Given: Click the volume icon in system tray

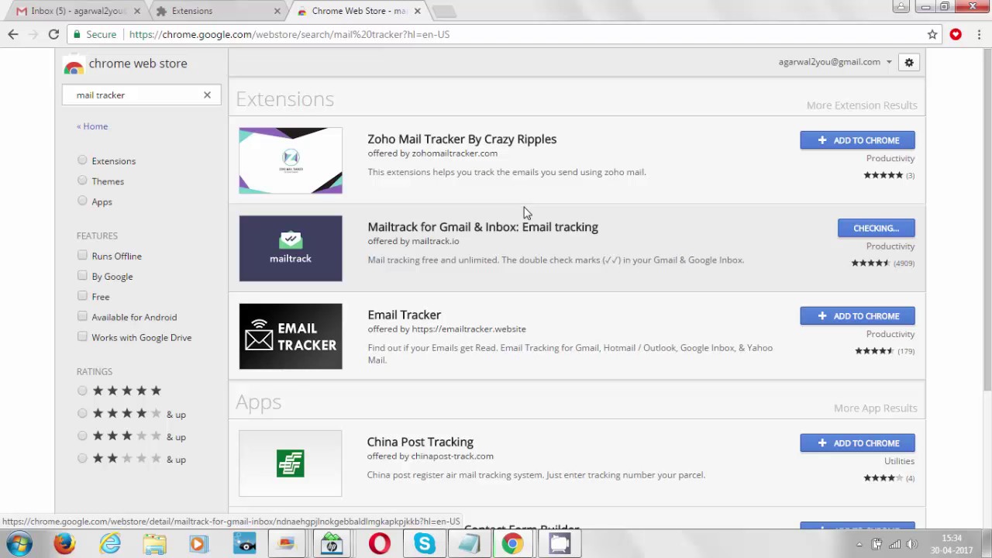Looking at the screenshot, I should pyautogui.click(x=912, y=544).
